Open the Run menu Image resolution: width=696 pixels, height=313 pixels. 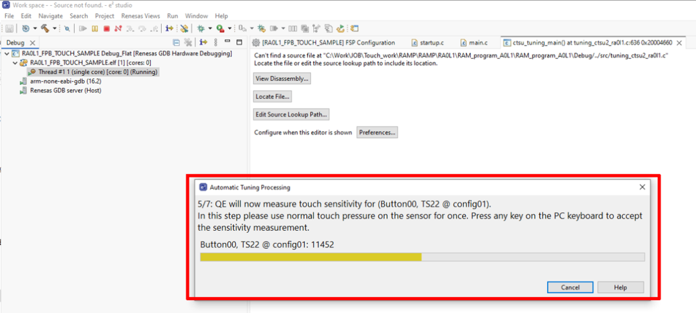173,15
